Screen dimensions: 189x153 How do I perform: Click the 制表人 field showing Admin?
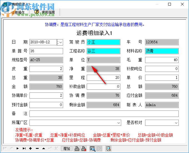(x=162, y=105)
